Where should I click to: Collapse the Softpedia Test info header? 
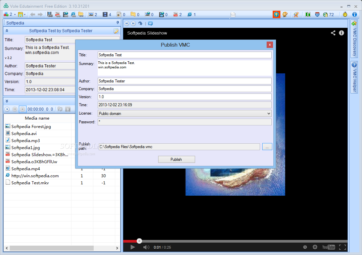click(x=7, y=30)
